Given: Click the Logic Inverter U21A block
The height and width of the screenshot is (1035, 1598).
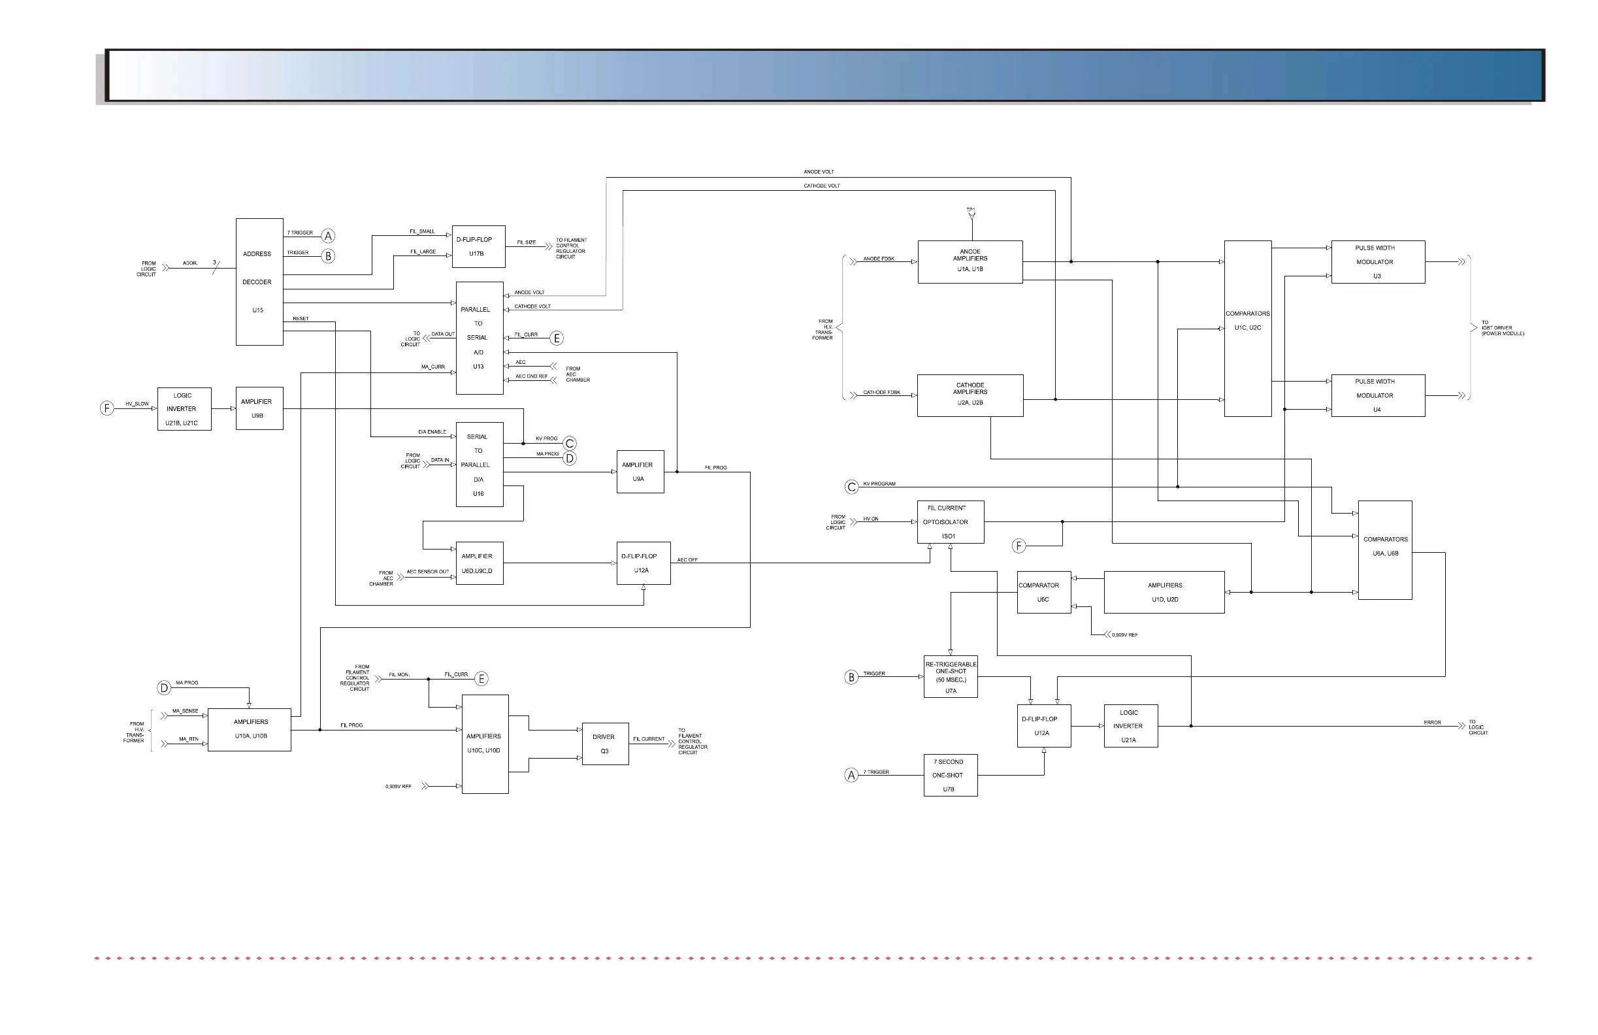Looking at the screenshot, I should click(x=1130, y=726).
